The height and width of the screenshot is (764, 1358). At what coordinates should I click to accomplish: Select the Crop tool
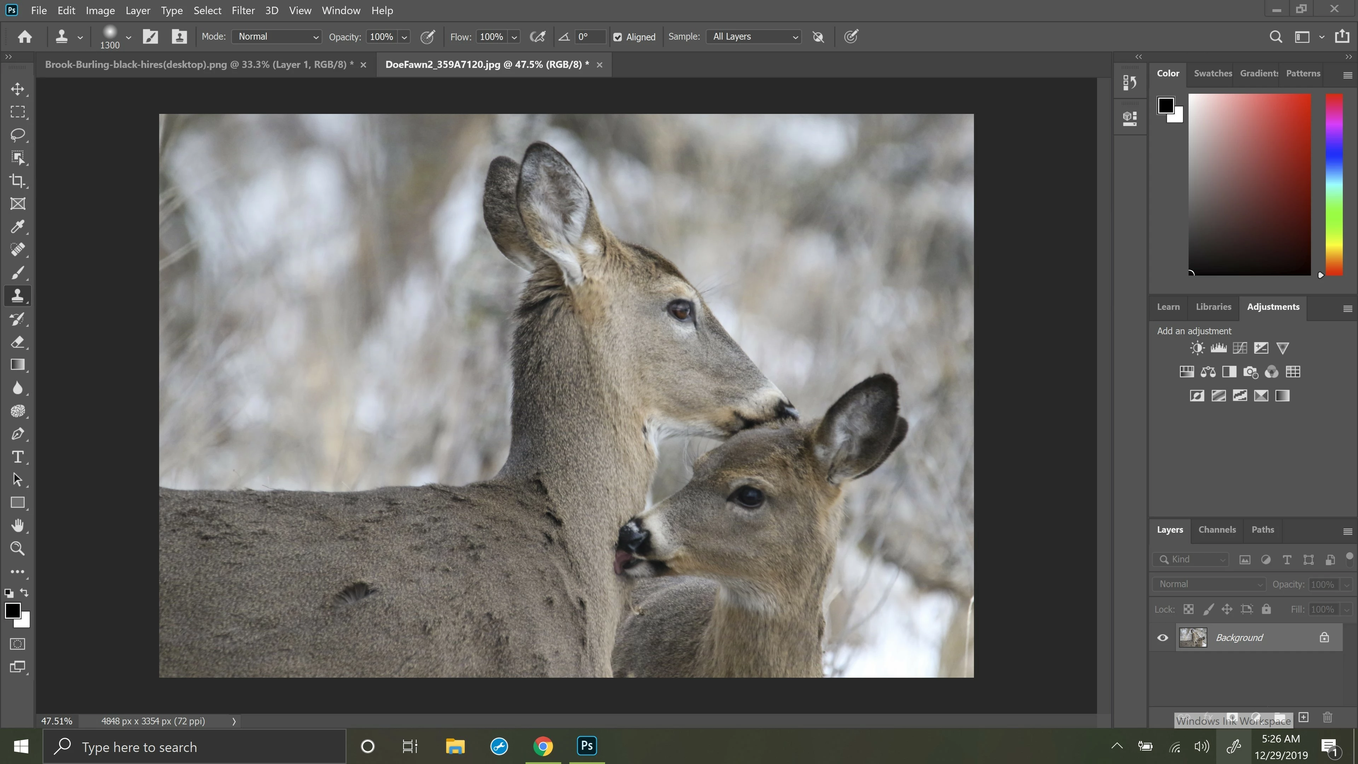[x=17, y=181]
